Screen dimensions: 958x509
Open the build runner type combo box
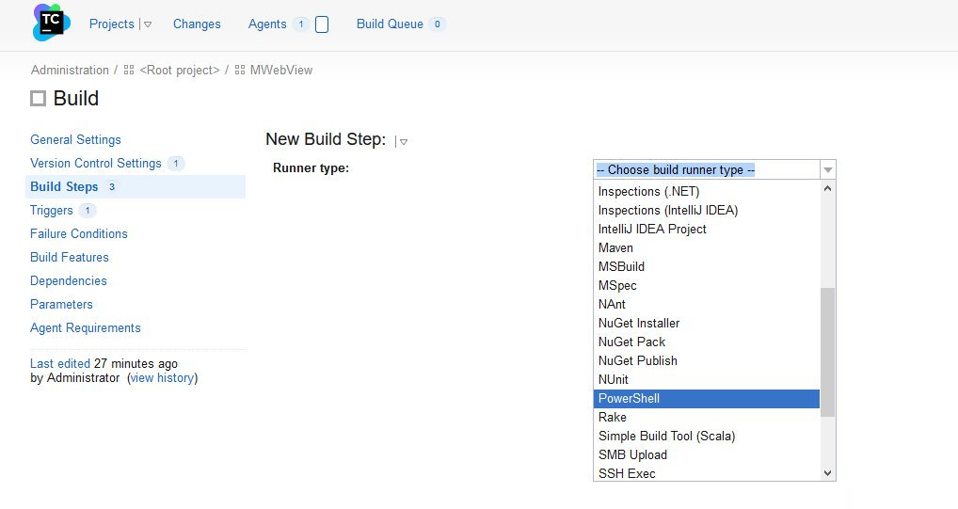714,169
